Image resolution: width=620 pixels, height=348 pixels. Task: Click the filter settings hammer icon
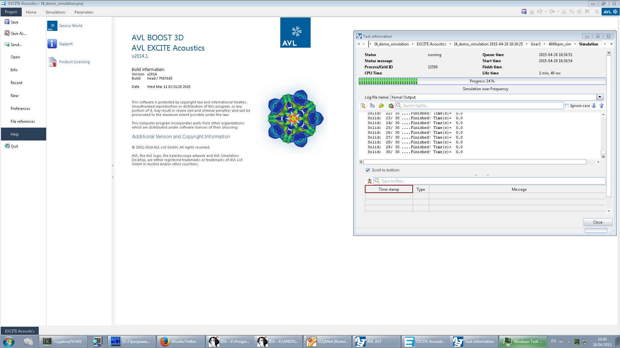click(x=369, y=181)
